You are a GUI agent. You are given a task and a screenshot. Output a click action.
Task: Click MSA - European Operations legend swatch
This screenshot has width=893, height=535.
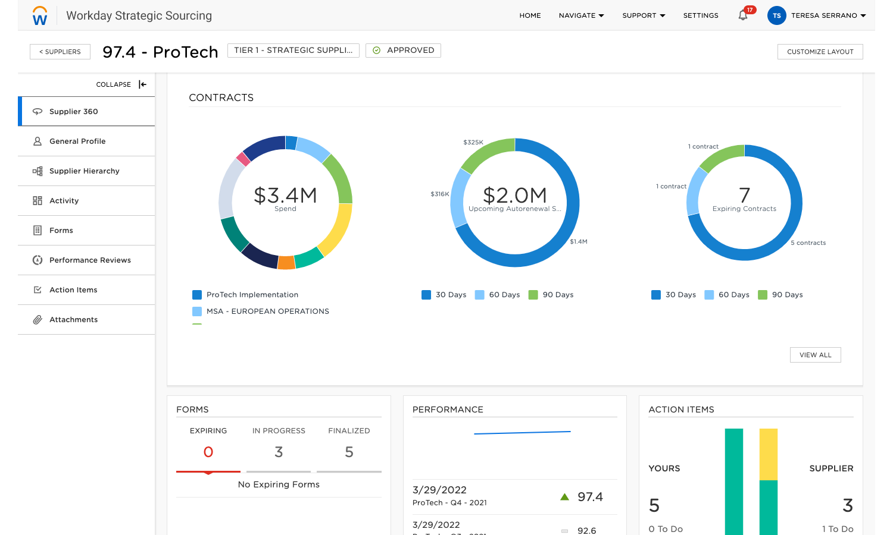(x=197, y=311)
